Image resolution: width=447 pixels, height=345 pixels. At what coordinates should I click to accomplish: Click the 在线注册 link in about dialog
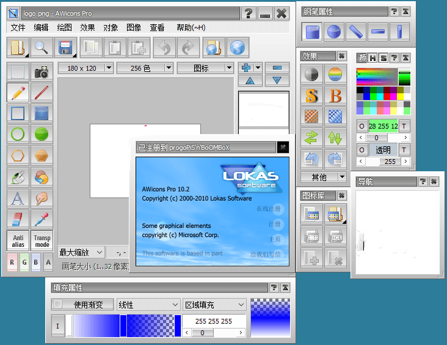pyautogui.click(x=268, y=209)
